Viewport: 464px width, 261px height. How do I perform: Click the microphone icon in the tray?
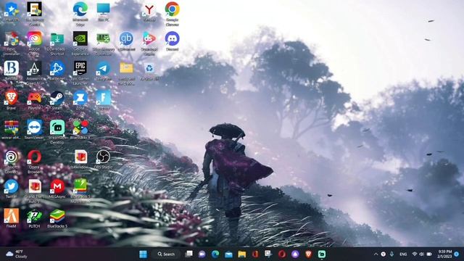(391, 254)
